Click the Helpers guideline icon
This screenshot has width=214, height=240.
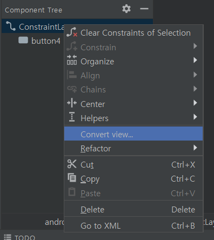(72, 117)
